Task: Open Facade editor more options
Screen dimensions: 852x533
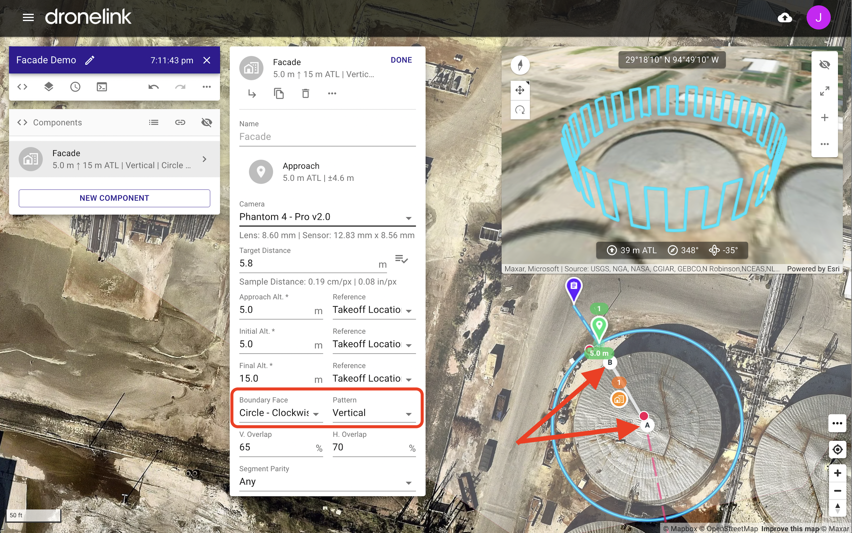Action: pos(332,93)
